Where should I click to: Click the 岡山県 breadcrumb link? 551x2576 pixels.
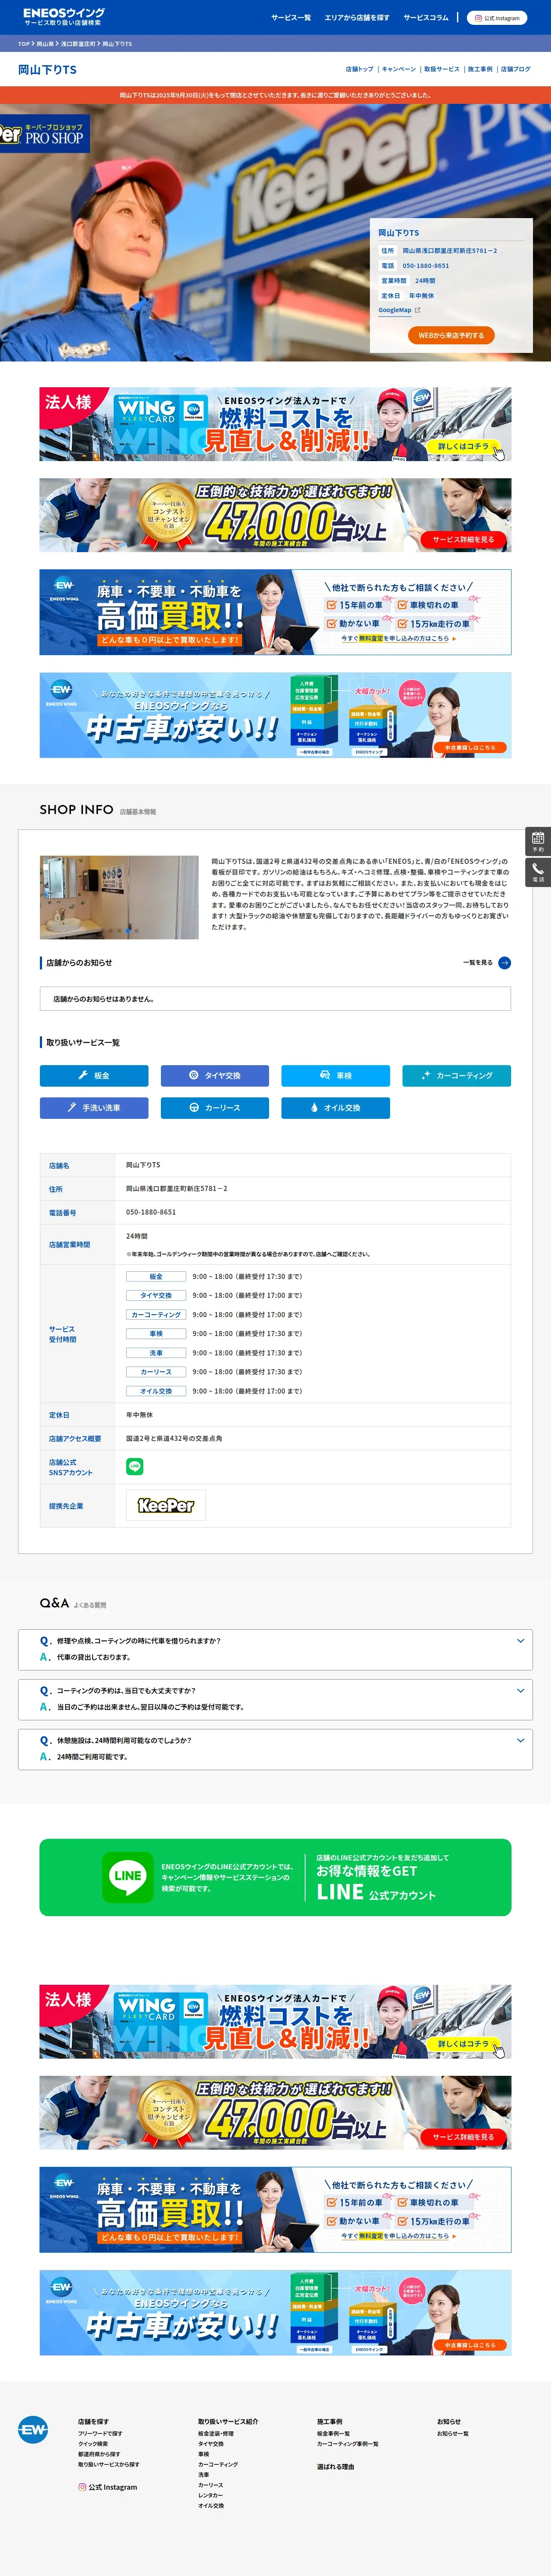(x=45, y=44)
